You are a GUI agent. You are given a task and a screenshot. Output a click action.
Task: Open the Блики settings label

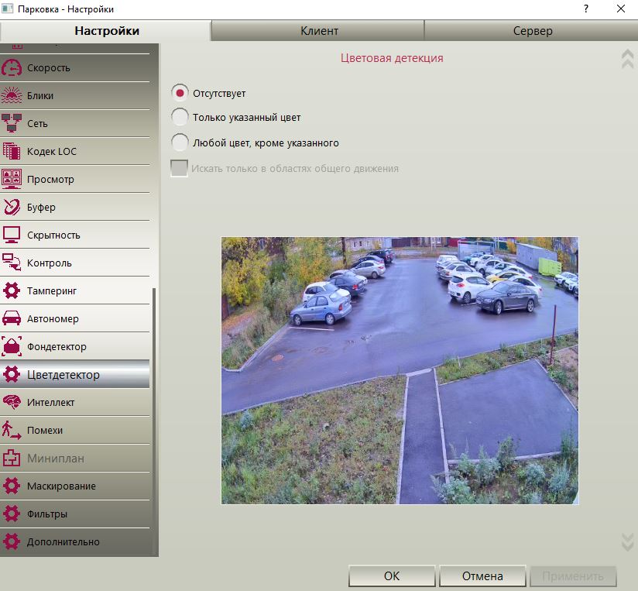(40, 95)
